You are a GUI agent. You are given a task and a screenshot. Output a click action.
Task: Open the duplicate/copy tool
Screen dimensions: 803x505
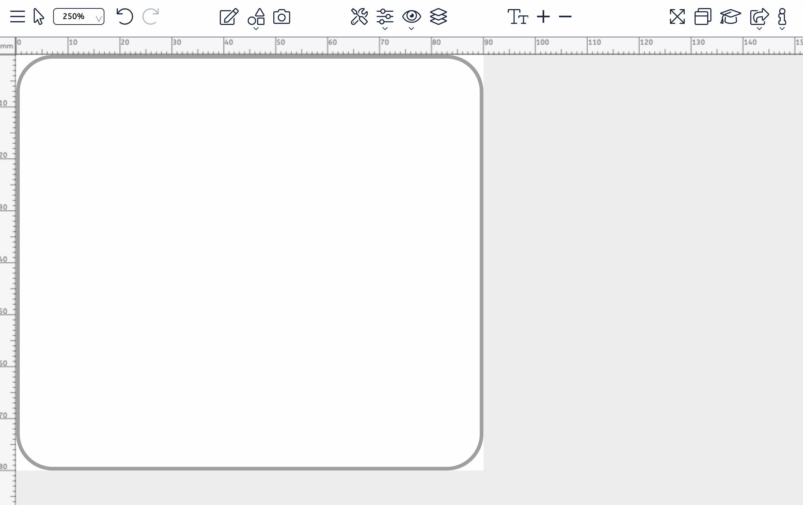coord(703,16)
